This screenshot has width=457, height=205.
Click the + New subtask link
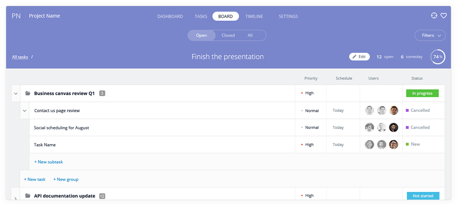[48, 162]
